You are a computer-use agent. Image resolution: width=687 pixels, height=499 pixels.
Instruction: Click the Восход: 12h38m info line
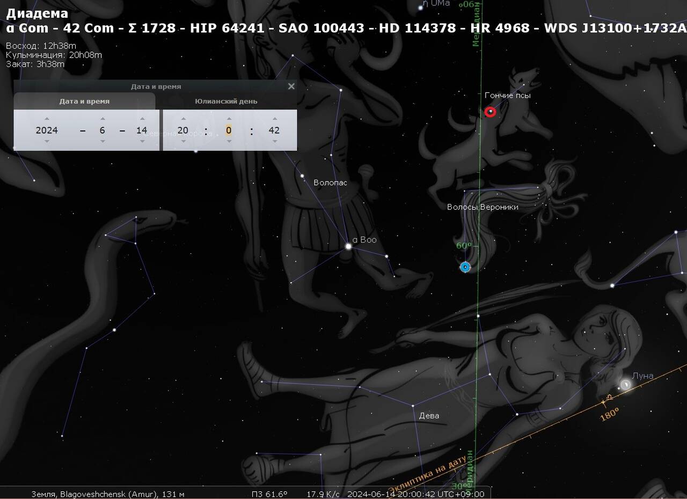click(41, 46)
